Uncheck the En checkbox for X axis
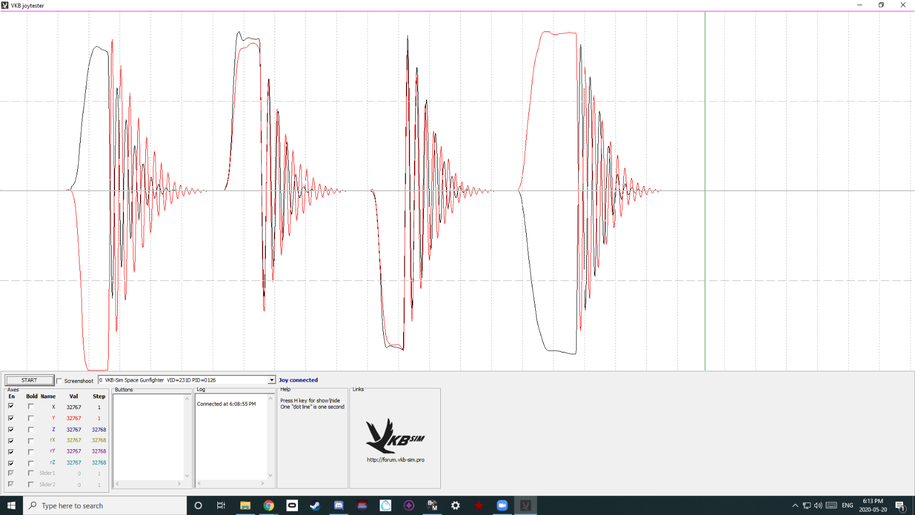915x515 pixels. 11,406
